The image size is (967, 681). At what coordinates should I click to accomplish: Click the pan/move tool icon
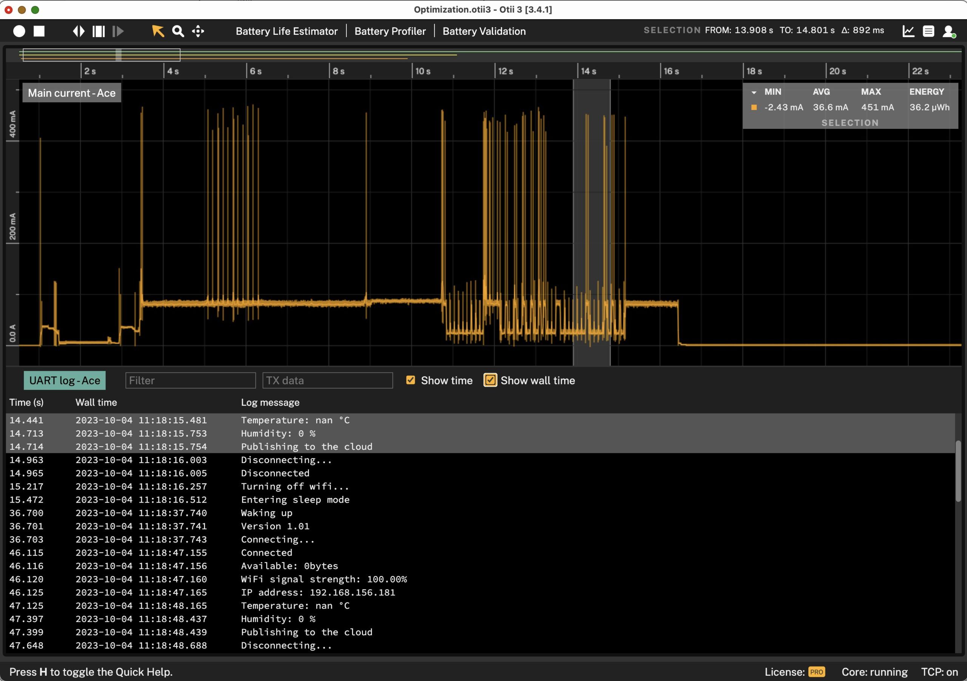click(x=200, y=31)
